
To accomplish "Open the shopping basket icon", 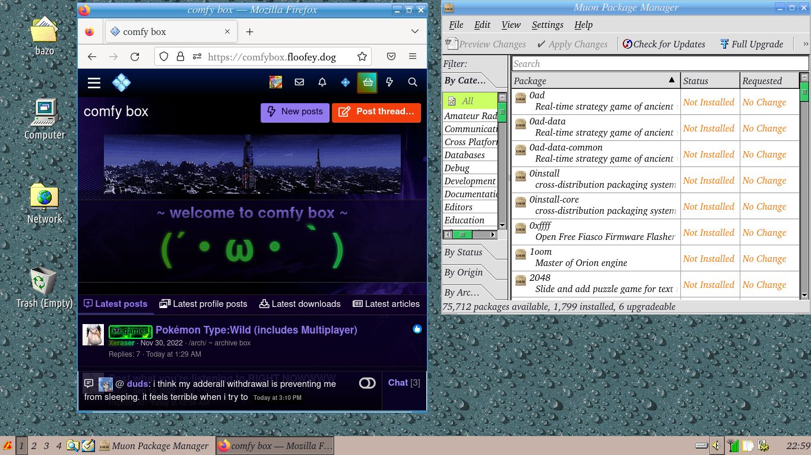I will point(368,83).
